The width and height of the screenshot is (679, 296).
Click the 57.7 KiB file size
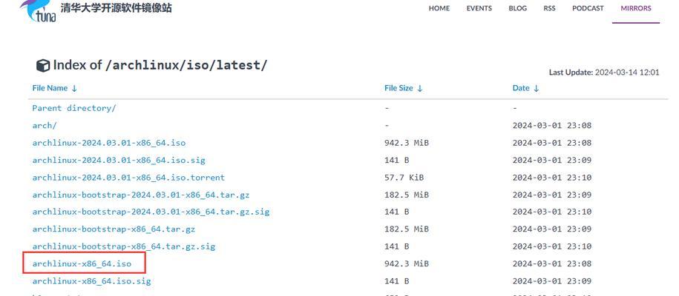404,177
